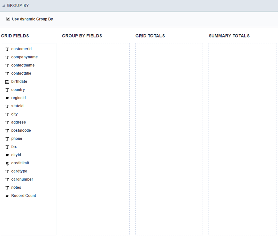Click the number icon beside regionid
The height and width of the screenshot is (238, 278).
[x=7, y=98]
